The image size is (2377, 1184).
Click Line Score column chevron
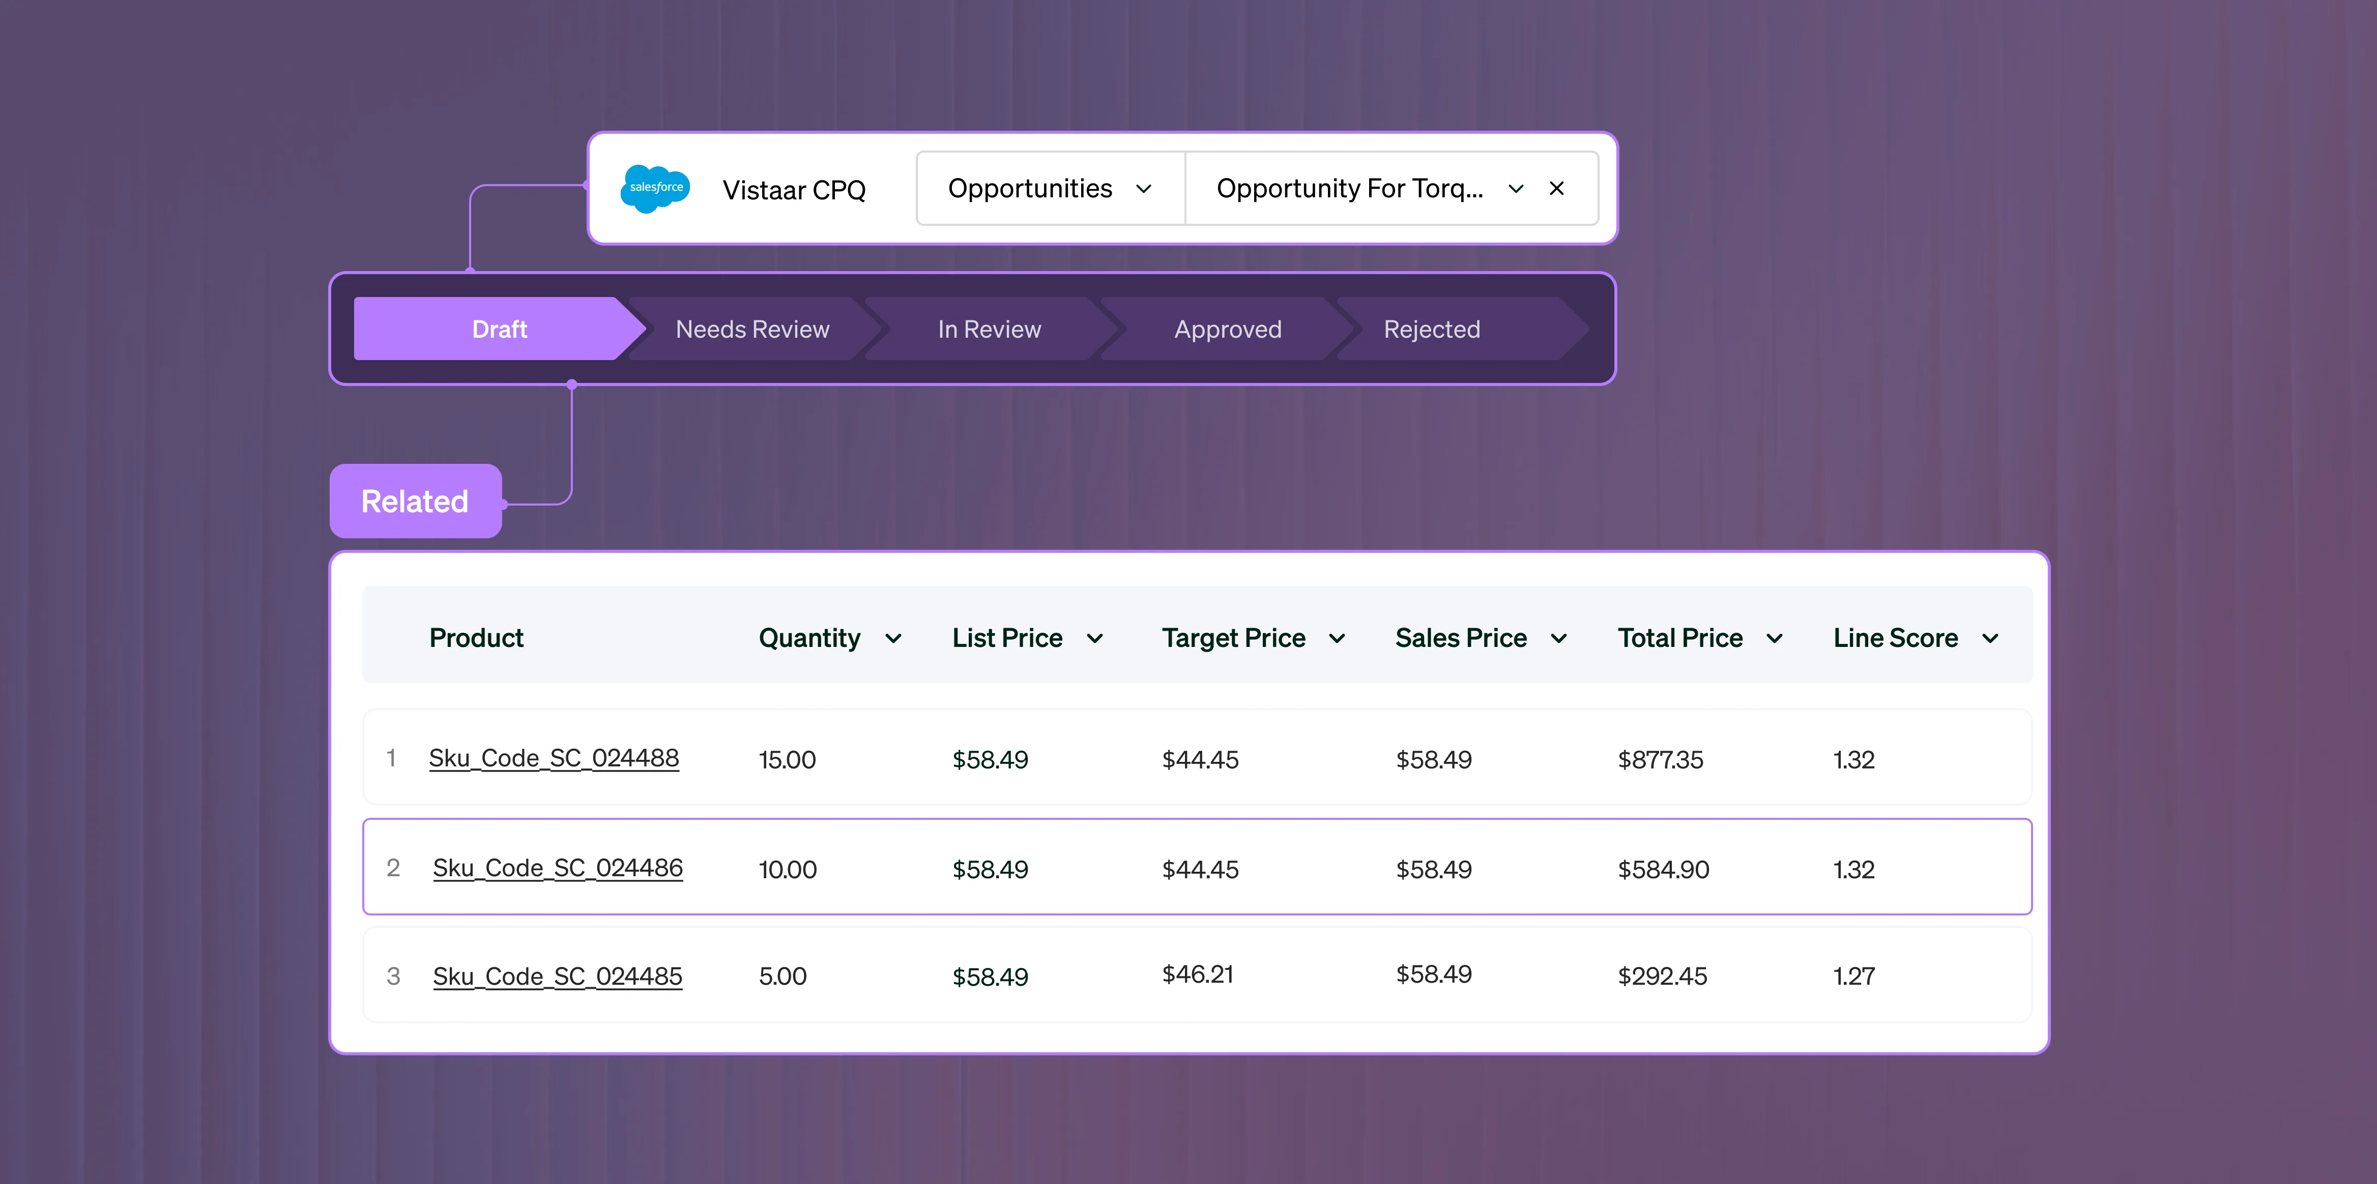pyautogui.click(x=1990, y=638)
